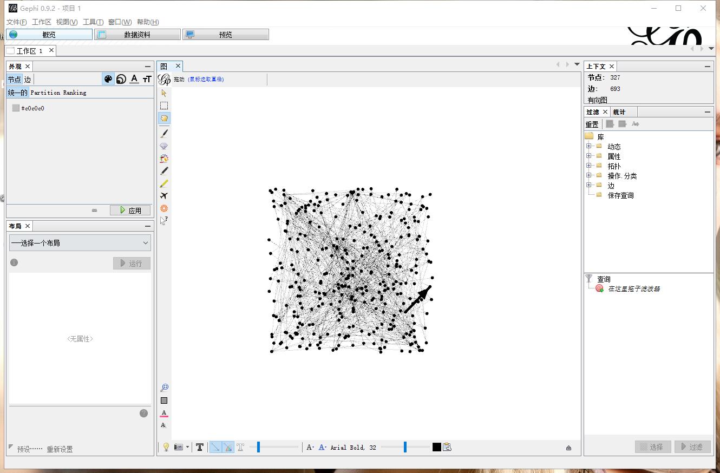Click the black label color swatch
This screenshot has height=473, width=720.
click(437, 447)
